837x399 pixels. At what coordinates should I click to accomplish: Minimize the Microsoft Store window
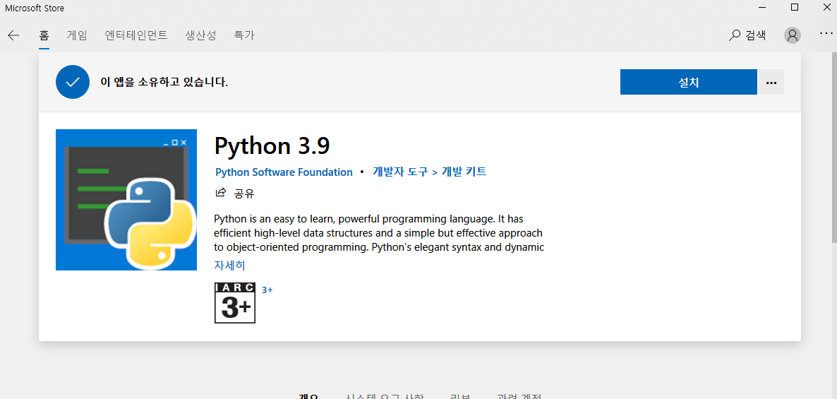tap(764, 8)
